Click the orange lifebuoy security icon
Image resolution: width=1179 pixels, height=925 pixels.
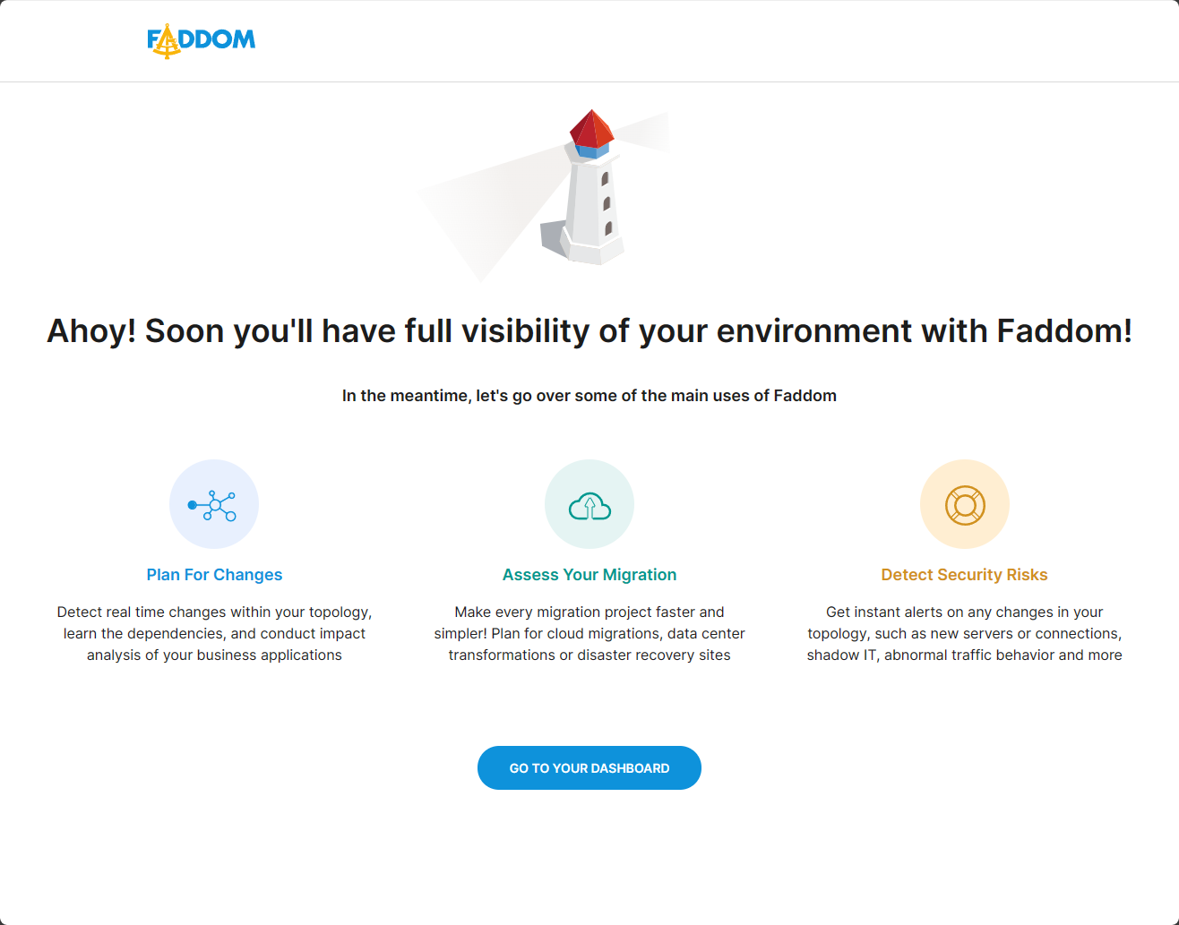965,504
